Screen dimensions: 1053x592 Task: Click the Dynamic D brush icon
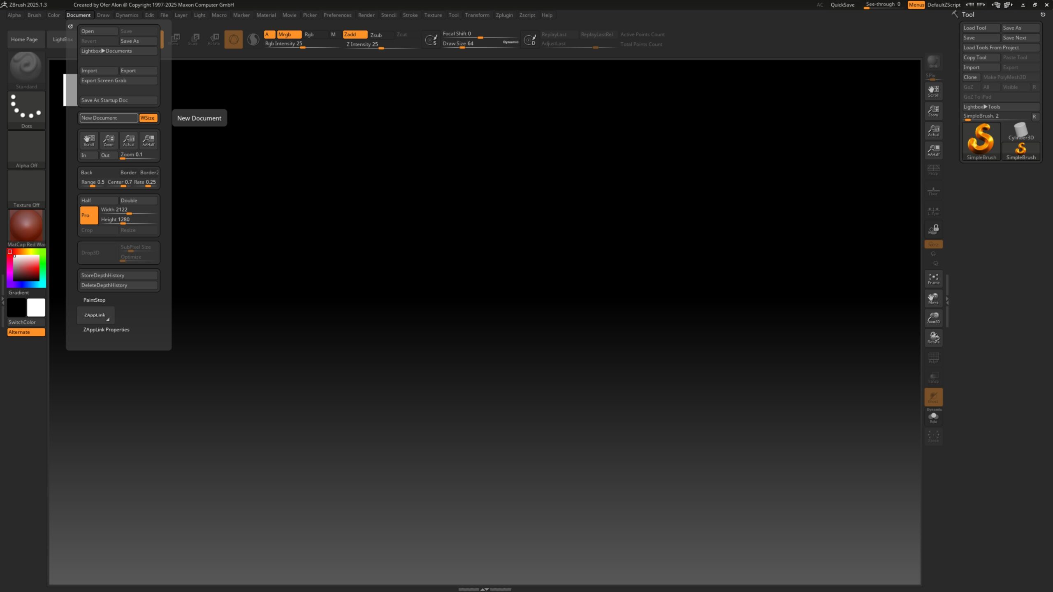[530, 40]
